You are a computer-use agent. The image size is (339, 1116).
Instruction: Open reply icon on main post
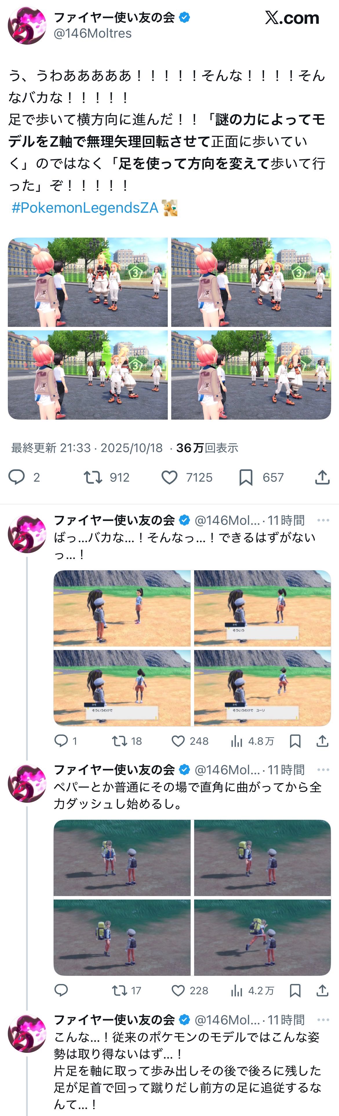click(x=17, y=477)
